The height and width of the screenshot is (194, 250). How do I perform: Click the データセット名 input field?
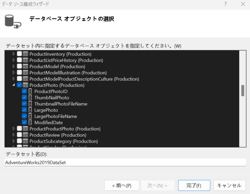pos(125,162)
